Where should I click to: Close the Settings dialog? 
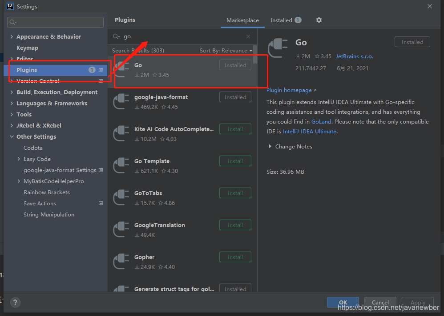point(430,6)
